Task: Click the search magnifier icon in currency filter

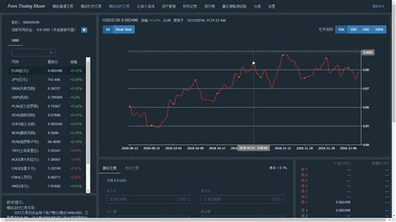Action: click(51, 52)
